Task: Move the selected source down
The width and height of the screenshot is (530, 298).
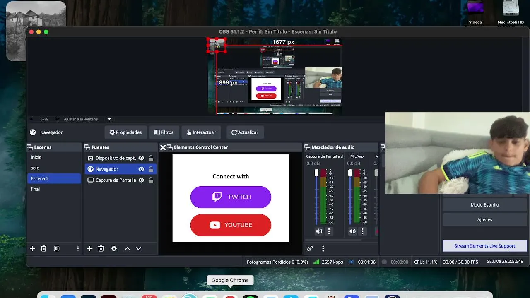Action: click(x=138, y=249)
